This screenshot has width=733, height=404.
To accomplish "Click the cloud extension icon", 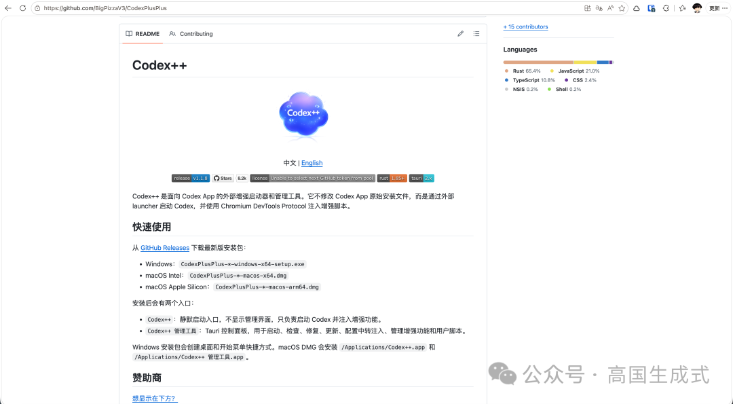I will (637, 8).
